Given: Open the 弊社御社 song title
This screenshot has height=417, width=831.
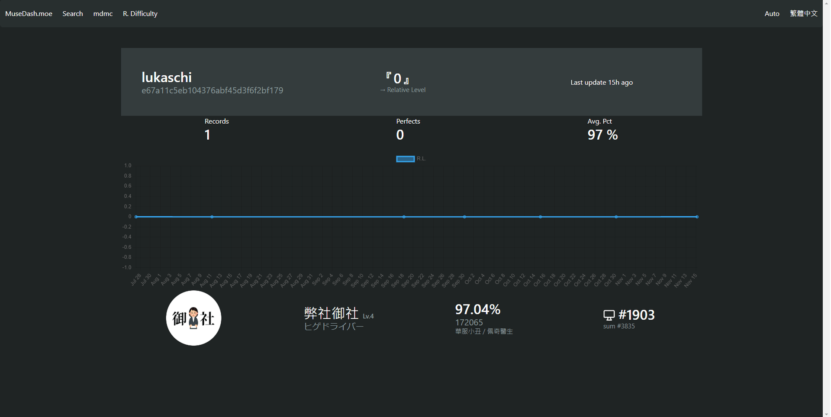Looking at the screenshot, I should (x=331, y=313).
